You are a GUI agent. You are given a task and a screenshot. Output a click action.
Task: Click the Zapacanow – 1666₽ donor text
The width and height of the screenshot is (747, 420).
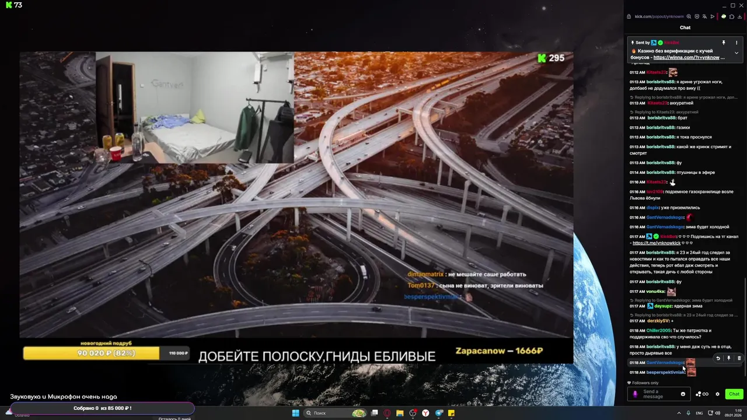coord(499,351)
